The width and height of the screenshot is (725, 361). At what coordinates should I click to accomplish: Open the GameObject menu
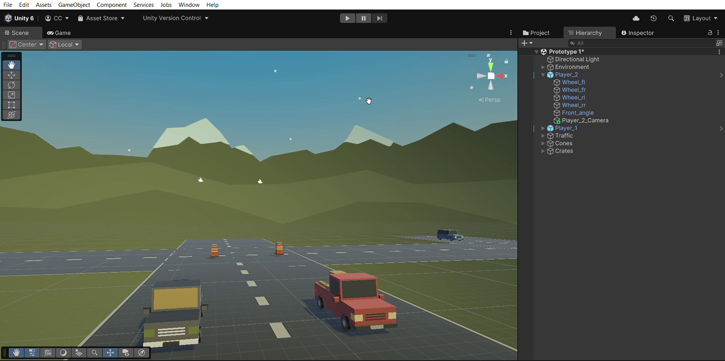(74, 5)
